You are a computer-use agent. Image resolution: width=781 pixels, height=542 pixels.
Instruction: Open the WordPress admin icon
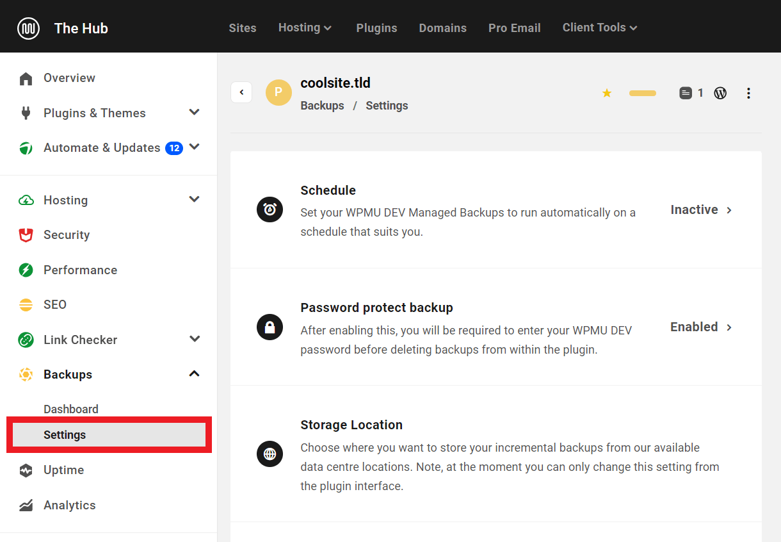720,93
